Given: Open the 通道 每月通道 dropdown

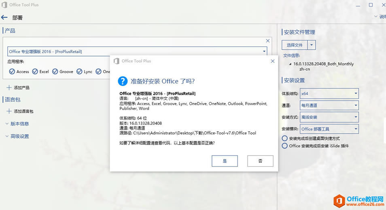Looking at the screenshot, I should click(x=329, y=105).
